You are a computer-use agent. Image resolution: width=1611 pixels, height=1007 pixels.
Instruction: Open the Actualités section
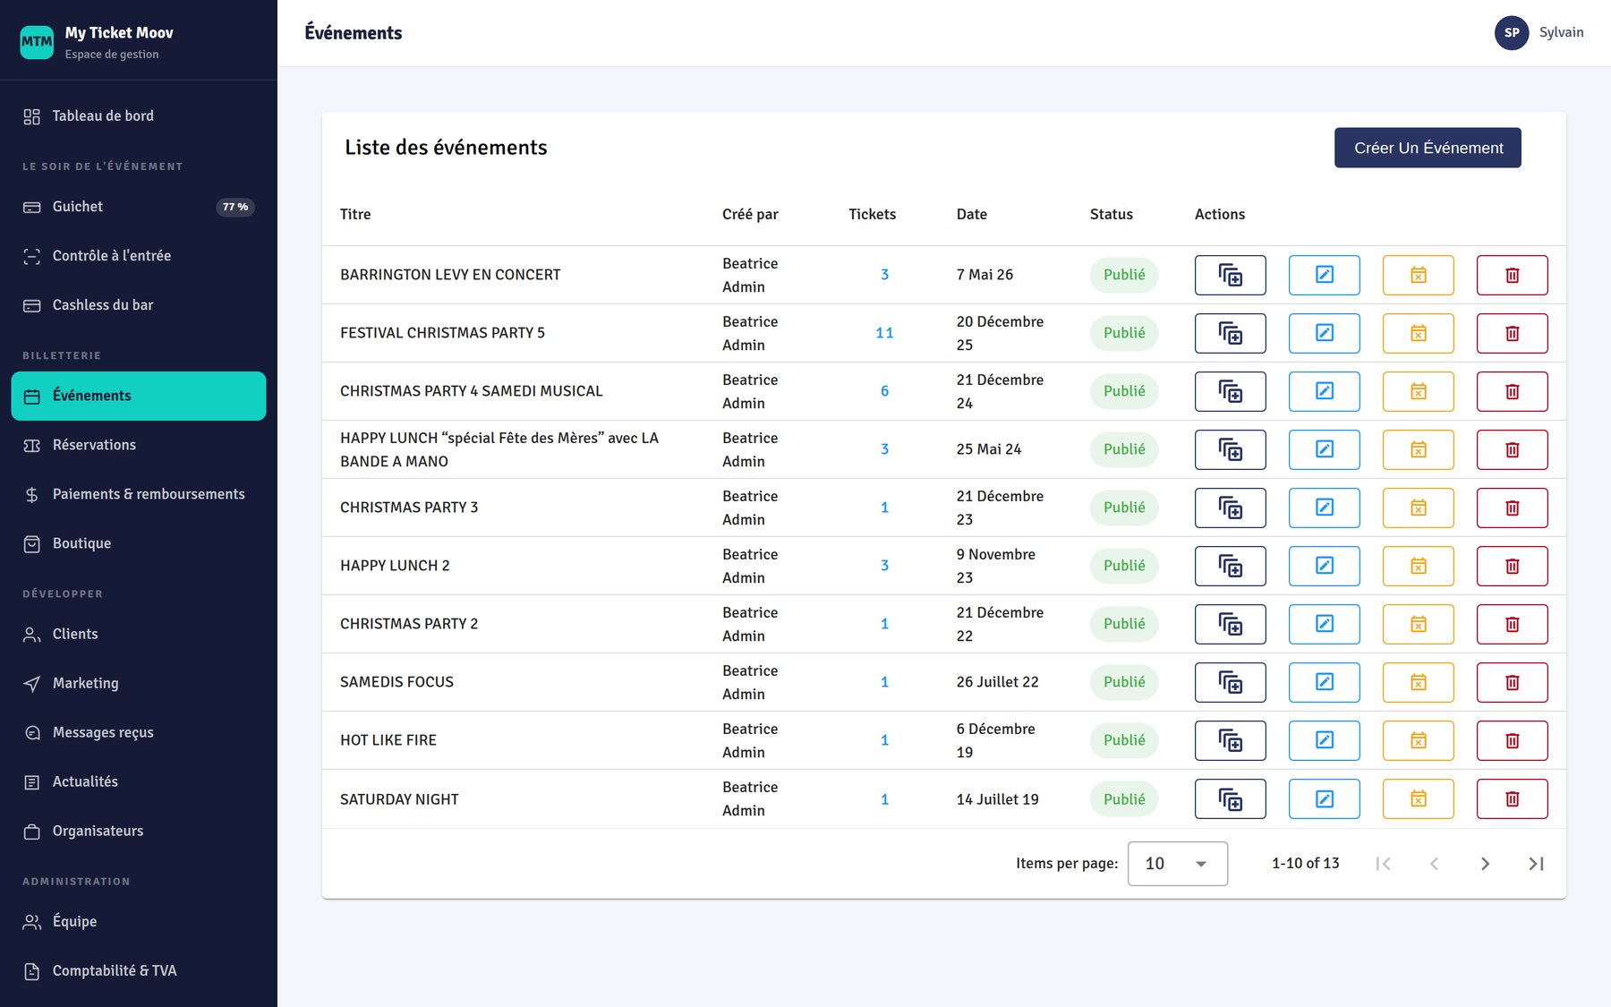[139, 781]
